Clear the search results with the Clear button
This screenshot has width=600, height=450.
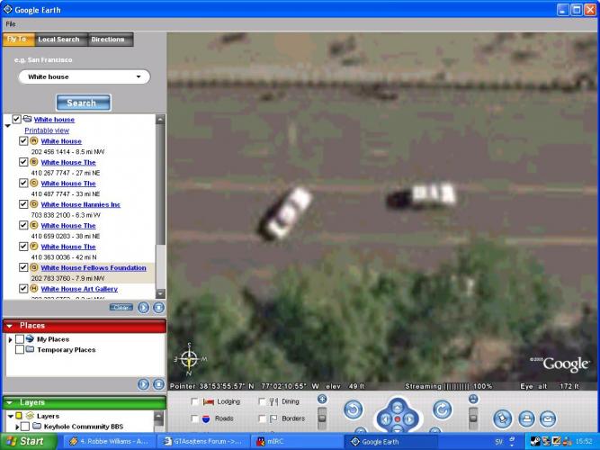[x=121, y=307]
